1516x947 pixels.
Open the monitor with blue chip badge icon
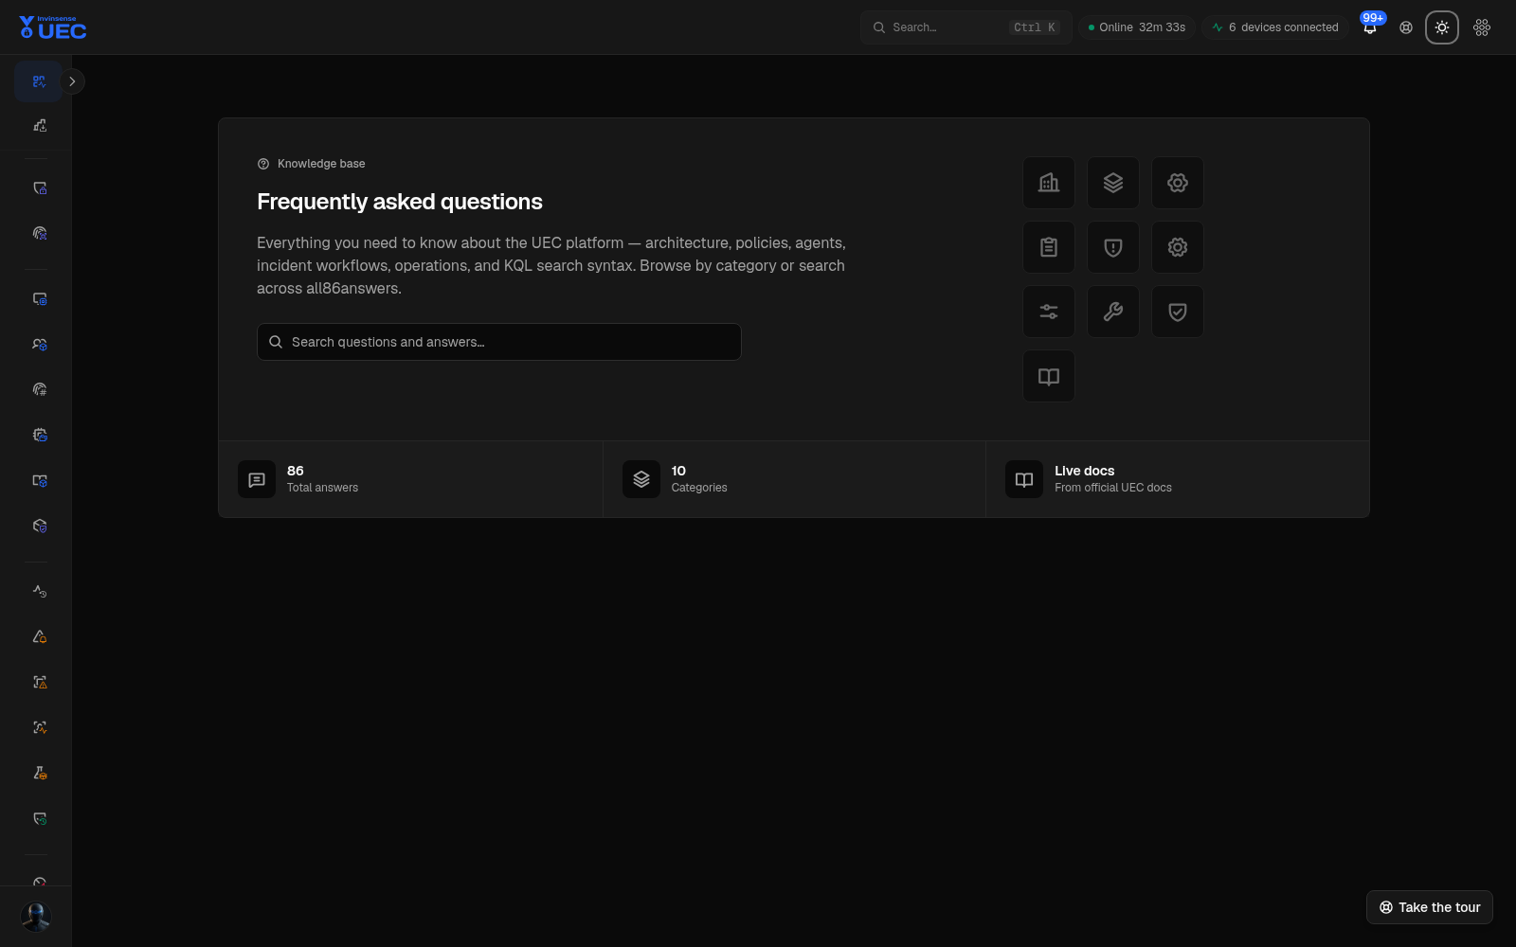[x=39, y=299]
